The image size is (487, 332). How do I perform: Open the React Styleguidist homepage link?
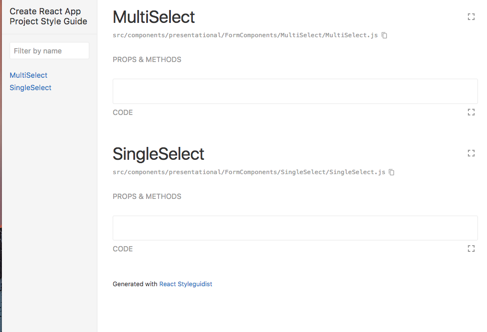pos(186,284)
